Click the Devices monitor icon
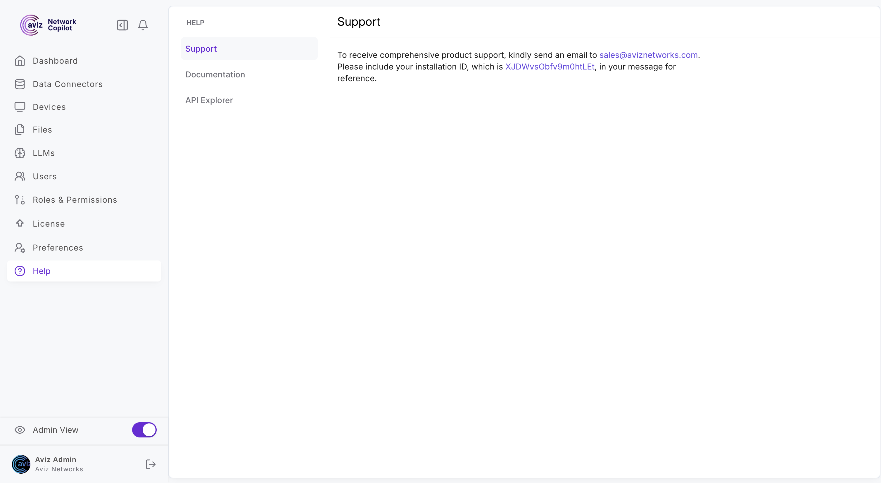The height and width of the screenshot is (483, 881). pyautogui.click(x=20, y=107)
